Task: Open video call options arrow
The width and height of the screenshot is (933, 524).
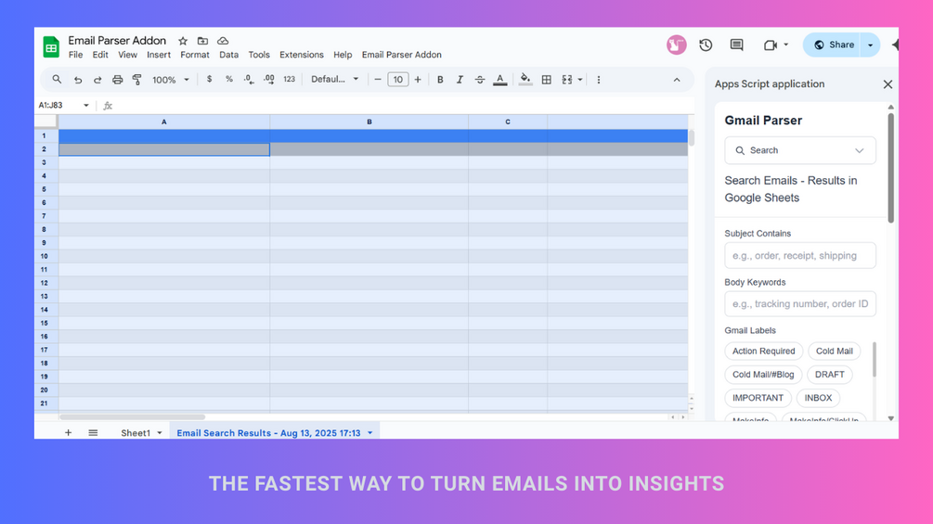Action: (x=786, y=45)
